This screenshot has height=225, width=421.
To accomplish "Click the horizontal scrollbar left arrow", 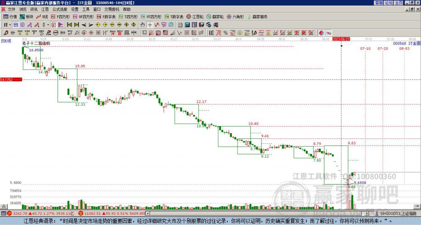I will pyautogui.click(x=148, y=214).
